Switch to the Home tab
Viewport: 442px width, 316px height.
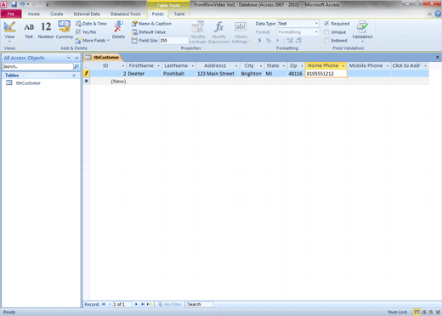tap(34, 14)
